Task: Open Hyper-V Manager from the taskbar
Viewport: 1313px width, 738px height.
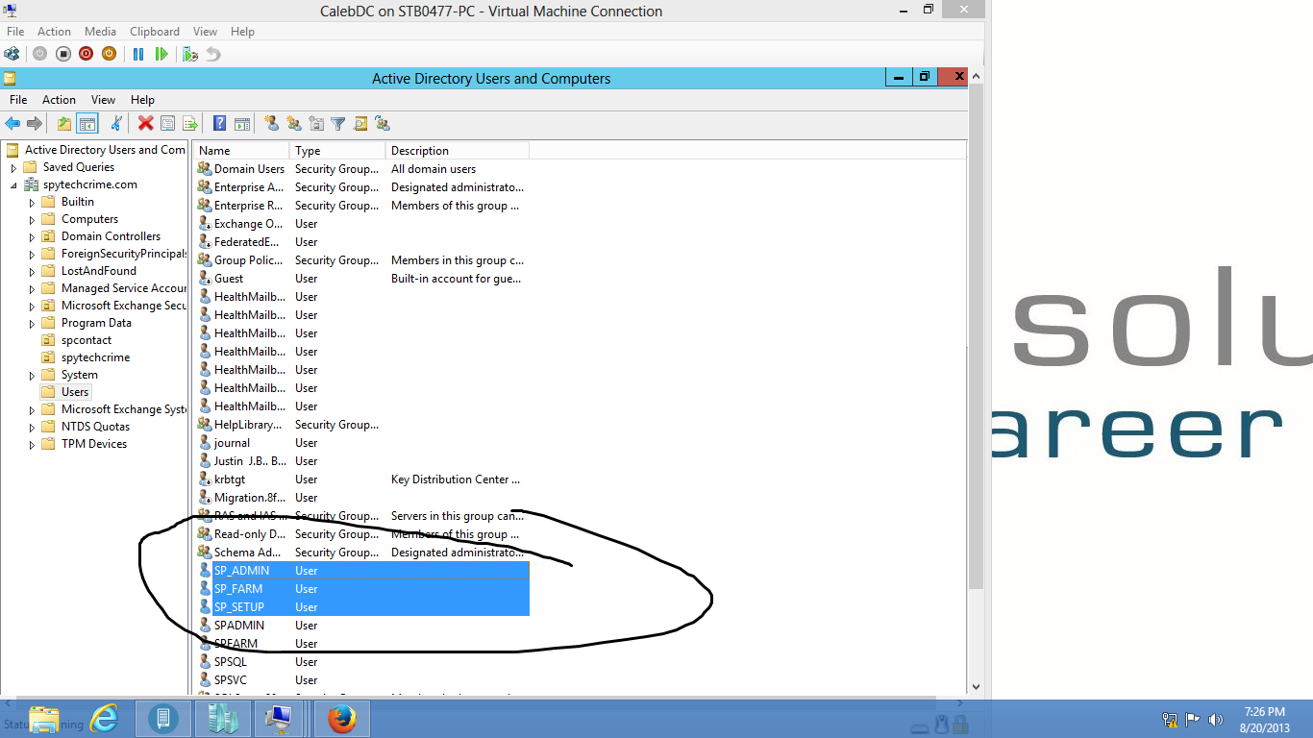Action: (222, 719)
